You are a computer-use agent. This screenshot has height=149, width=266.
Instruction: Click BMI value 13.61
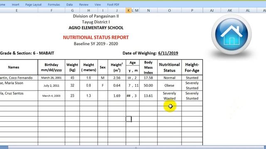148,96
